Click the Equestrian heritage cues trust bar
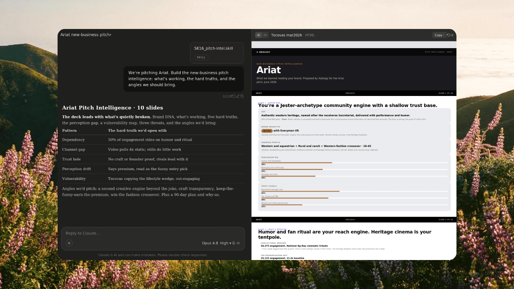The image size is (514, 289). [x=354, y=191]
